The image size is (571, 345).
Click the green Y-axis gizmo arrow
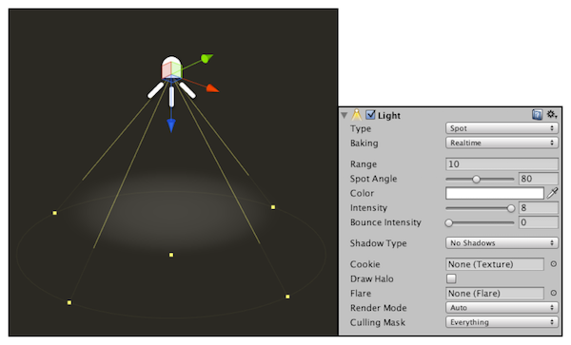coord(207,58)
